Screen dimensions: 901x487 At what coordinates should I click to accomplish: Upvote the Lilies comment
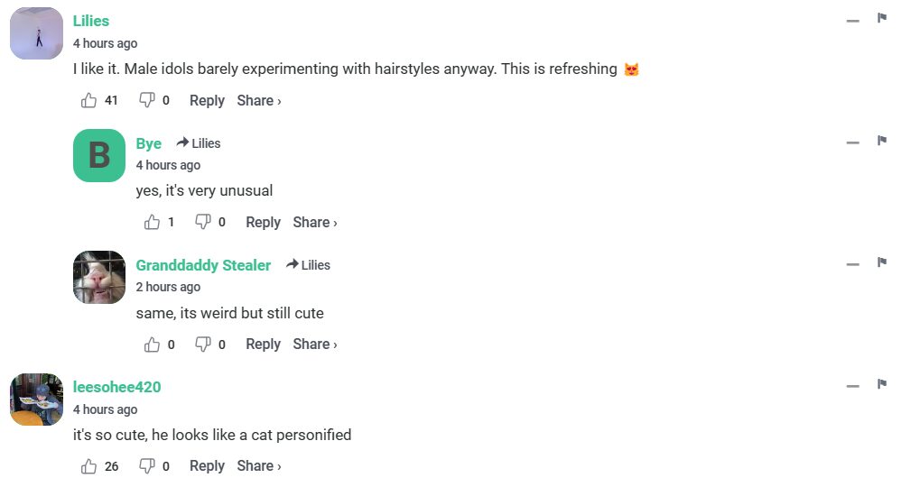click(x=88, y=101)
